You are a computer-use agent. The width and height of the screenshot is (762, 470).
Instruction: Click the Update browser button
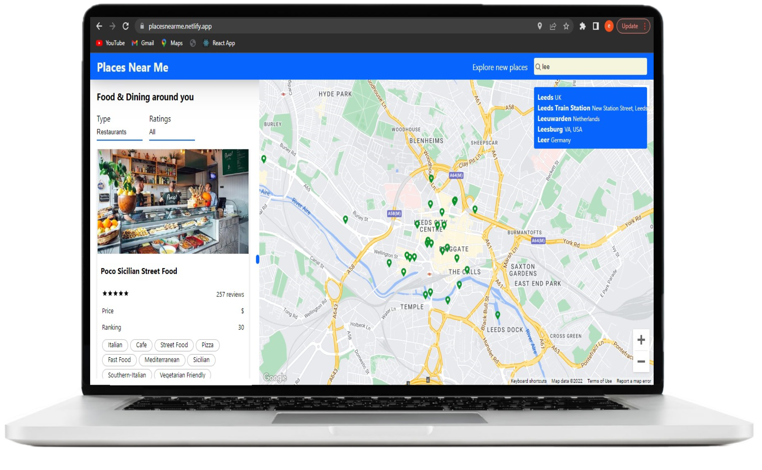point(630,26)
